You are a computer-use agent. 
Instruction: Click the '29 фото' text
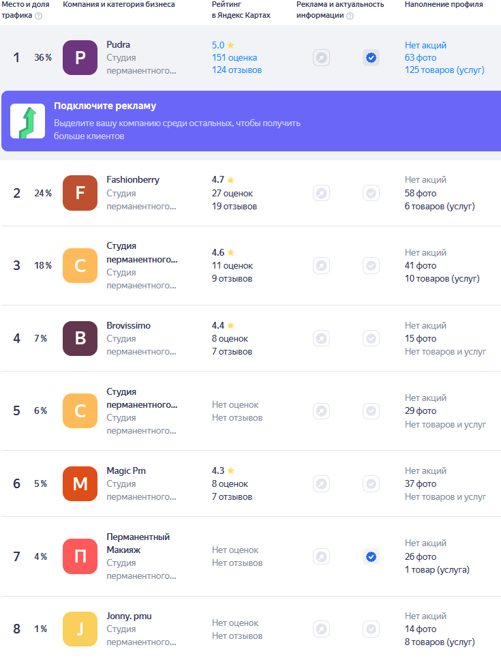click(x=421, y=411)
